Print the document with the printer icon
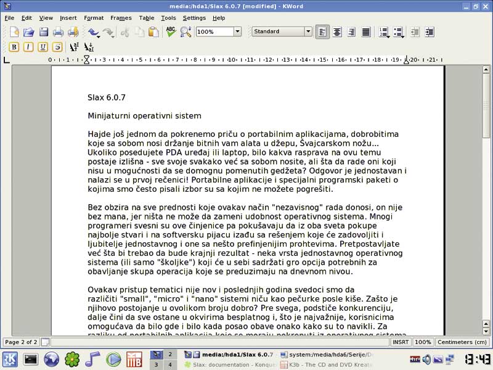 [x=58, y=32]
